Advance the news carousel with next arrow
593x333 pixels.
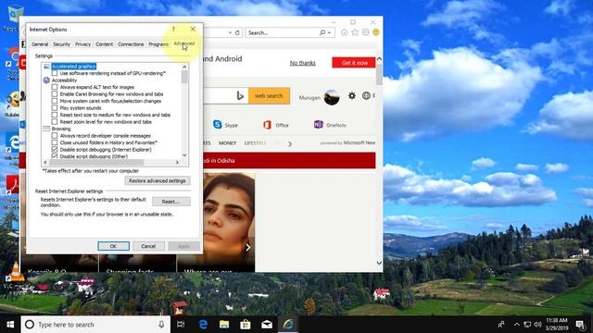point(248,247)
